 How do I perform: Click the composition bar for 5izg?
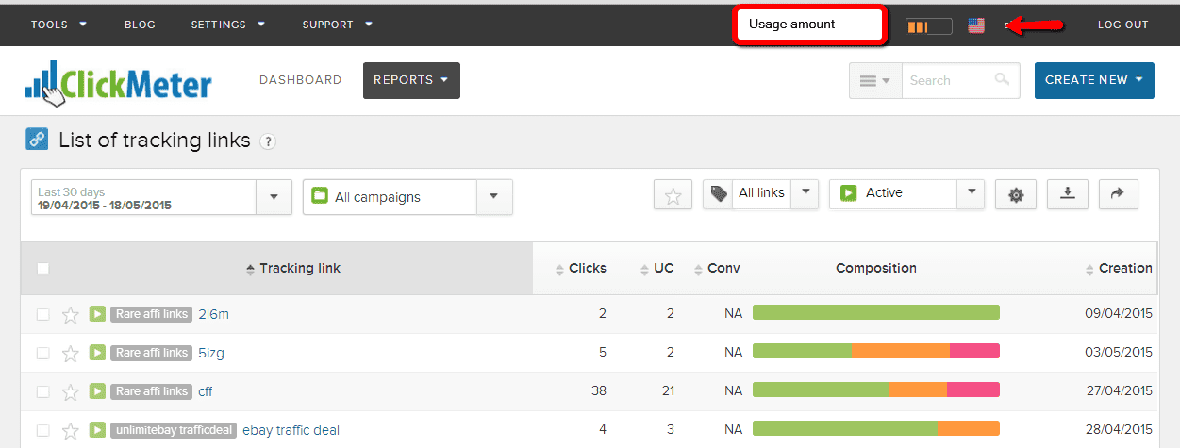[x=875, y=352]
